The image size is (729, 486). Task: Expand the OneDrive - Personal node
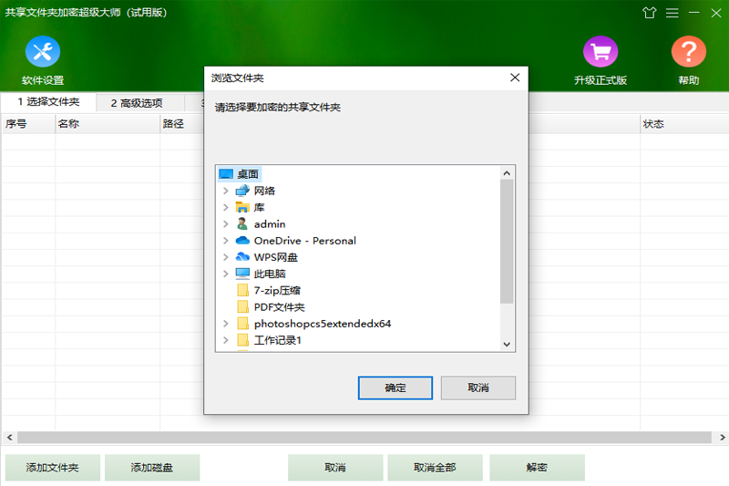225,241
